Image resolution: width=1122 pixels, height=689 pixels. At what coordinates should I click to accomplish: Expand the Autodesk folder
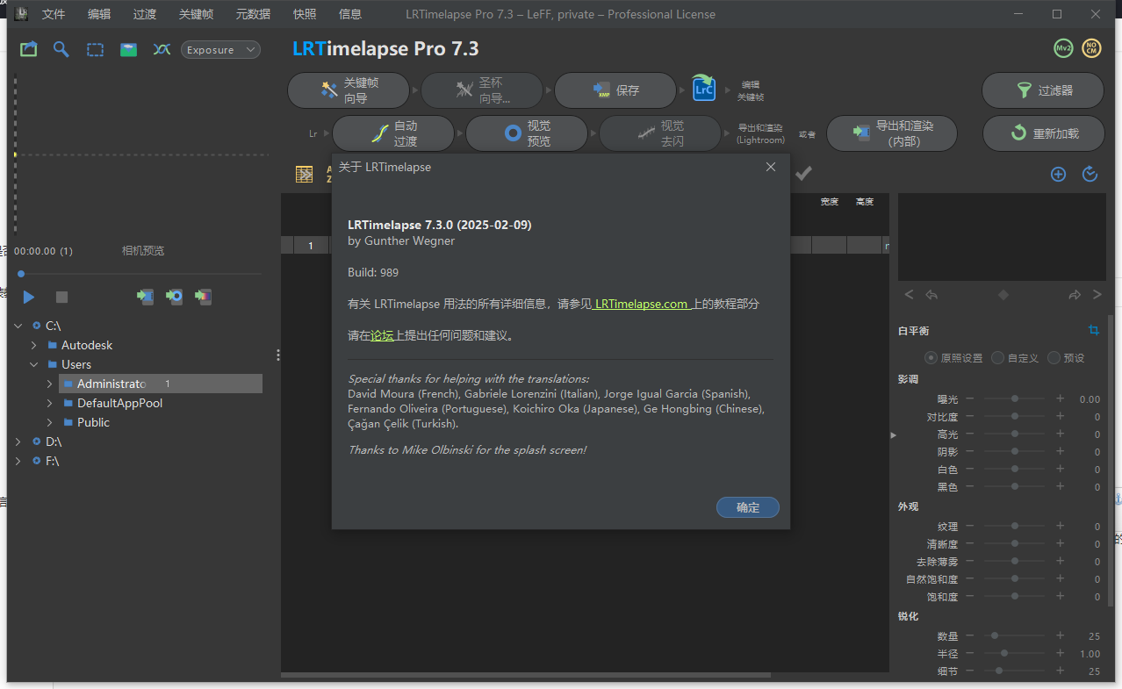33,345
